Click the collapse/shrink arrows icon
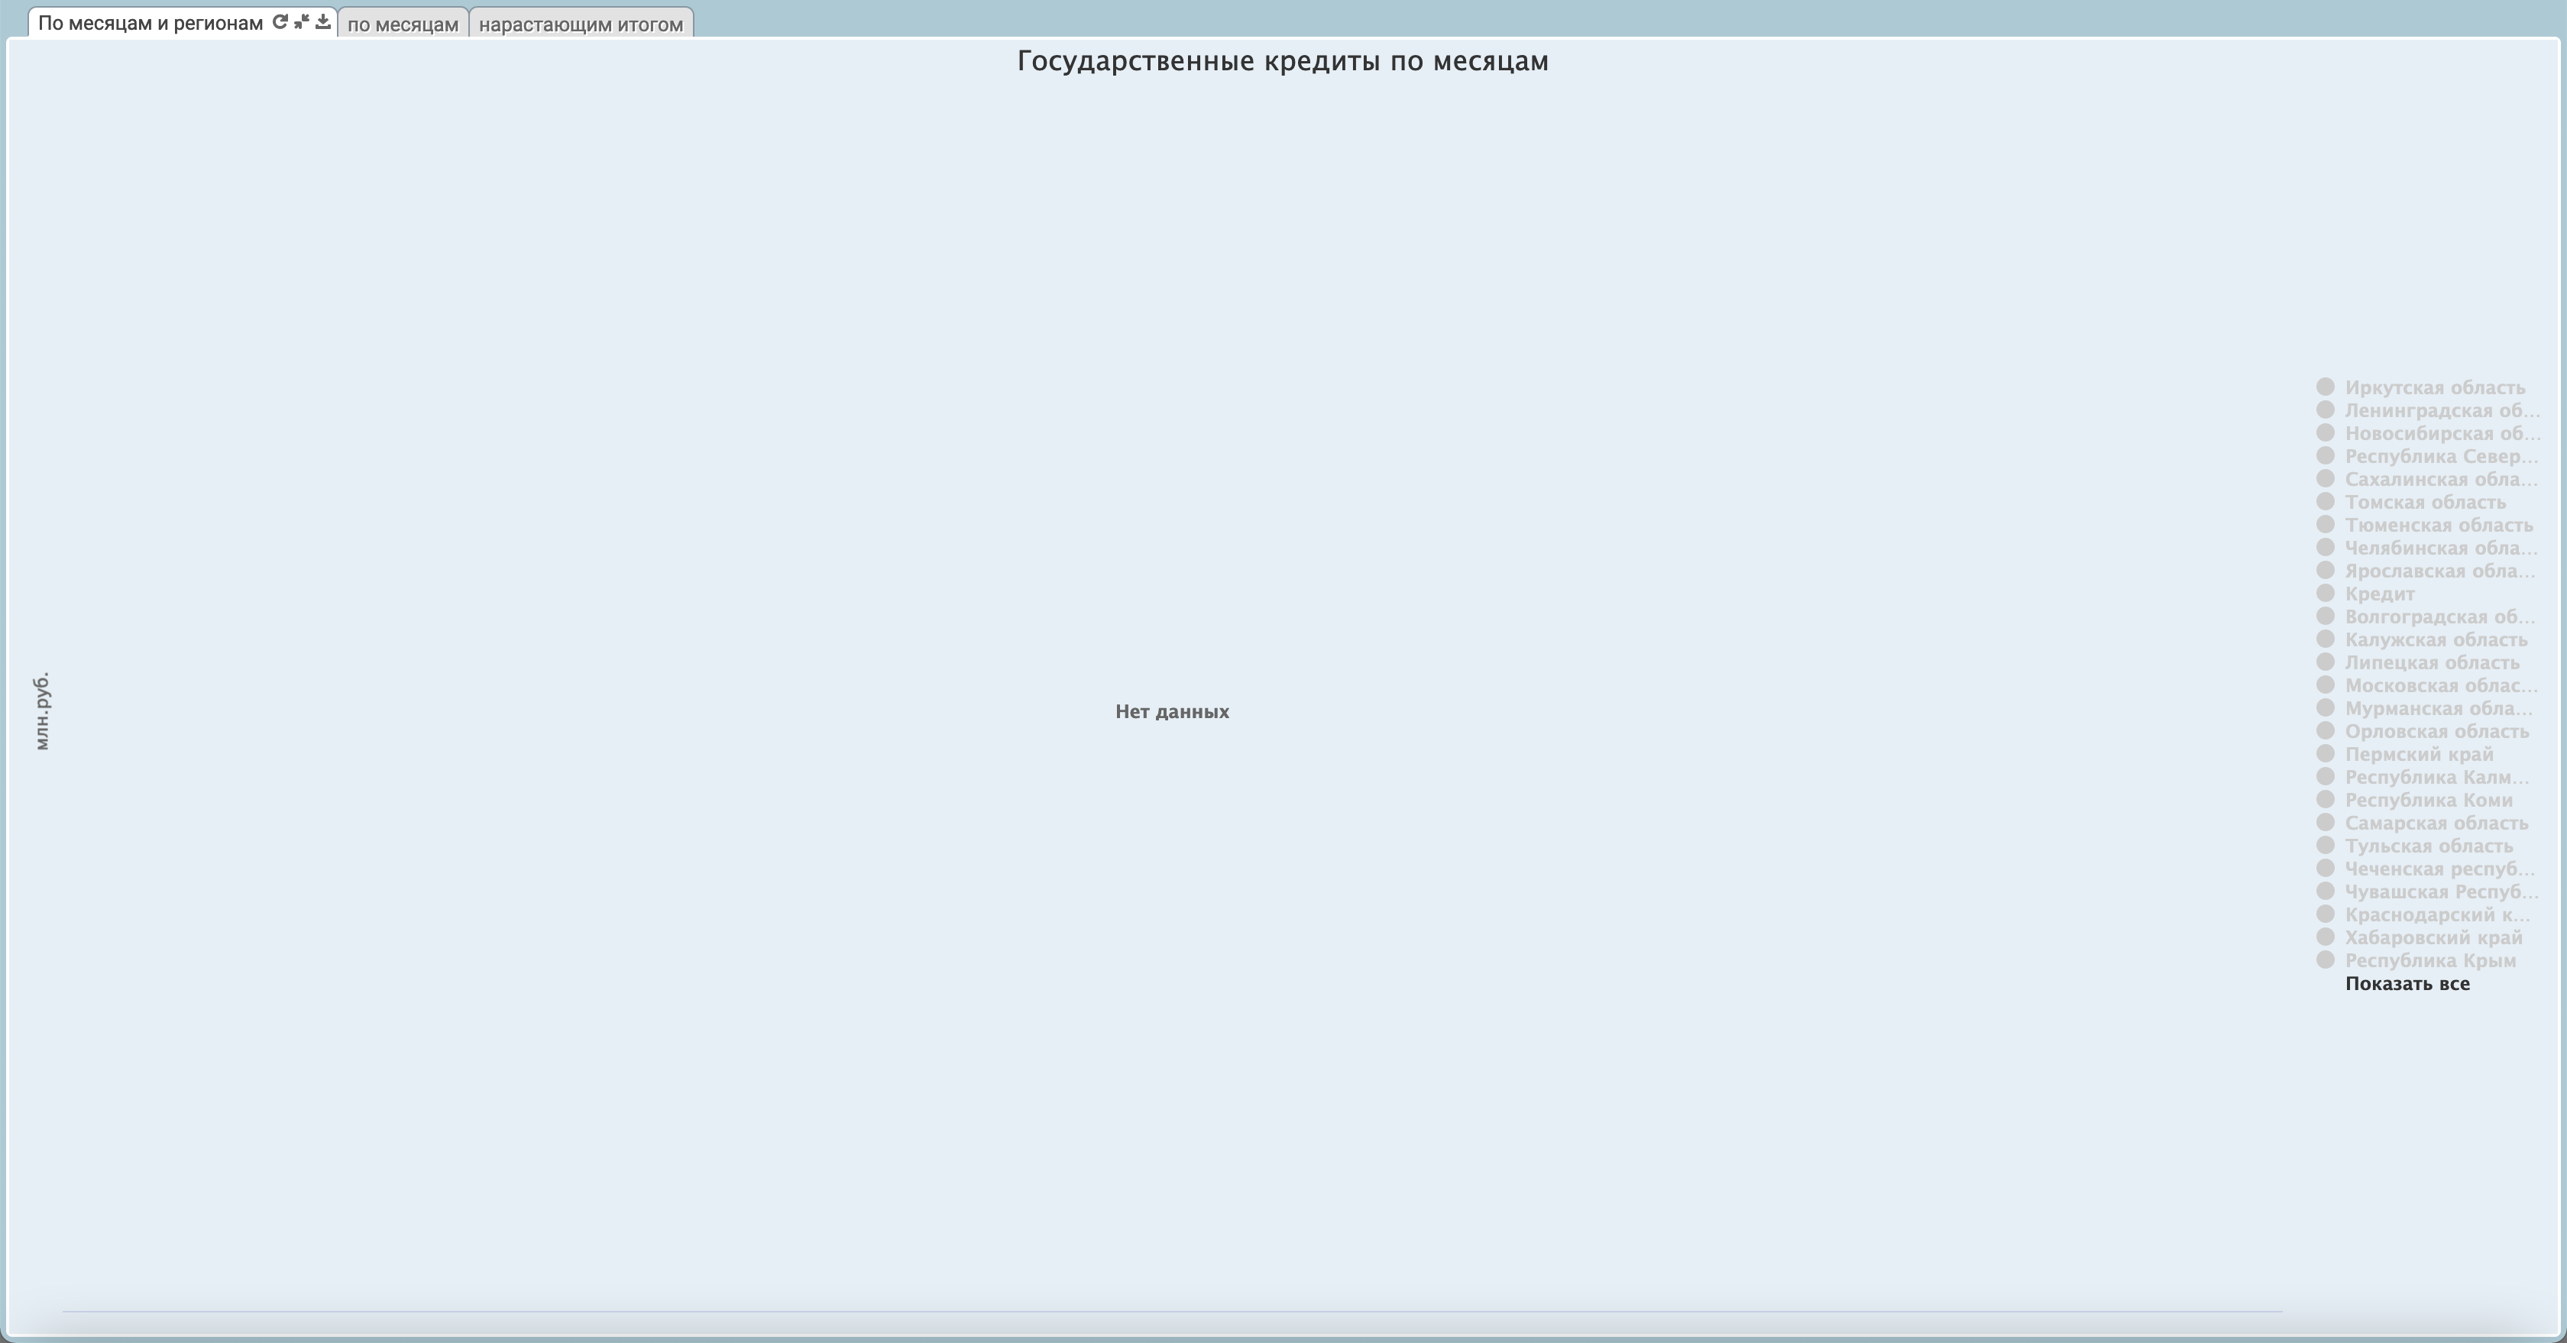 [301, 22]
